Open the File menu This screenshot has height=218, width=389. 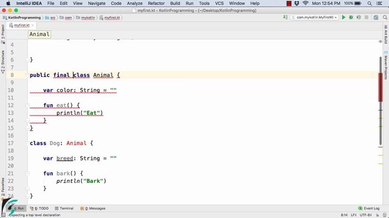tap(50, 3)
